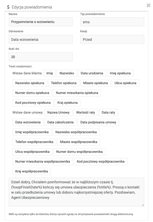Insert Telefon opiekuna tag
Screen dimensions: 153x222
click(64, 83)
